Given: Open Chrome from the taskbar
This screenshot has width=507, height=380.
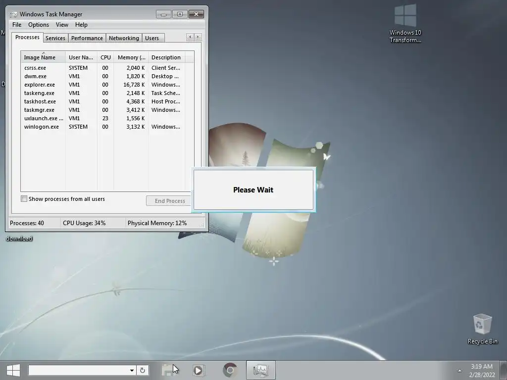Looking at the screenshot, I should point(230,370).
